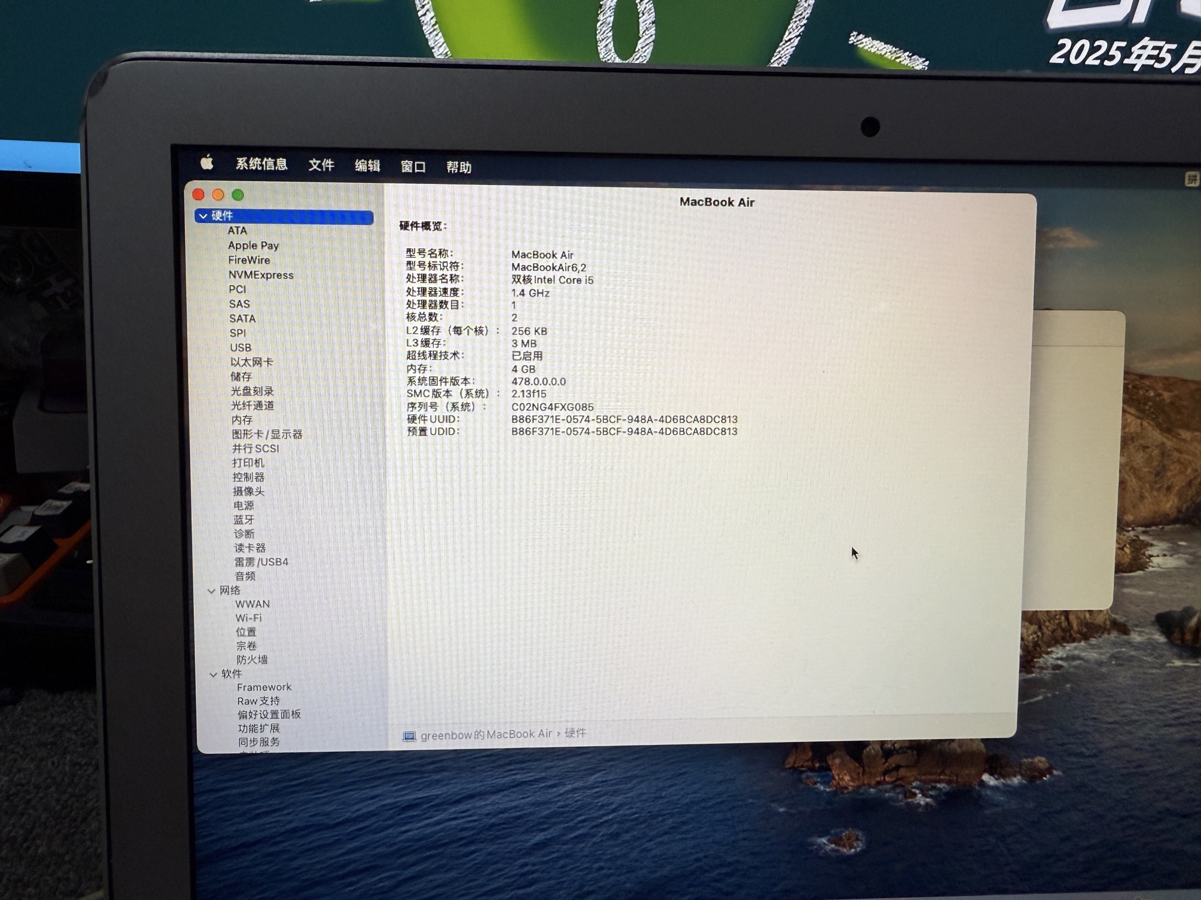Click the firmware version 478.0.0.0.0

539,381
